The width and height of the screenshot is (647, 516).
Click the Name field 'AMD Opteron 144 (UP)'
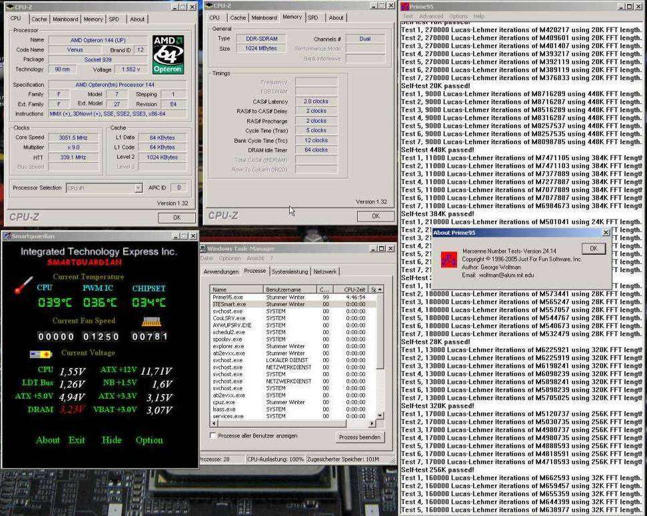(x=98, y=40)
